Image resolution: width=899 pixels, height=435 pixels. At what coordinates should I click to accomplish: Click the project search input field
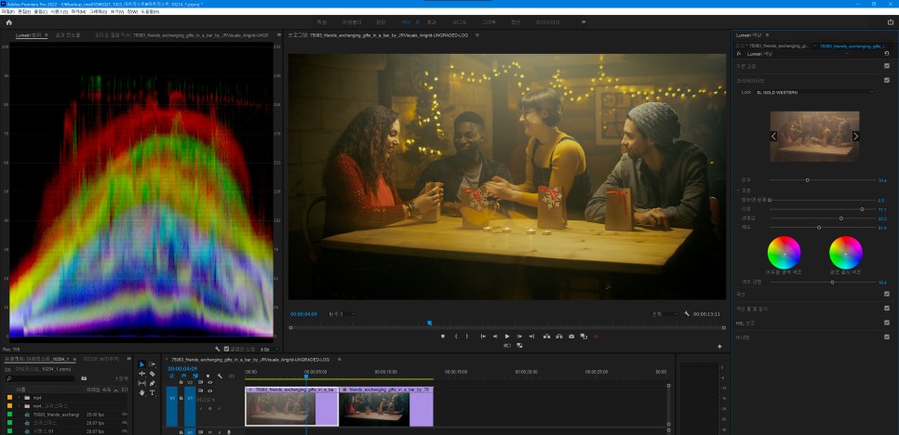[x=40, y=378]
